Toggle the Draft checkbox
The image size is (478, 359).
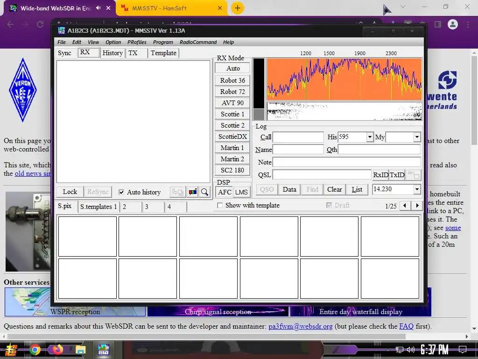tap(329, 205)
